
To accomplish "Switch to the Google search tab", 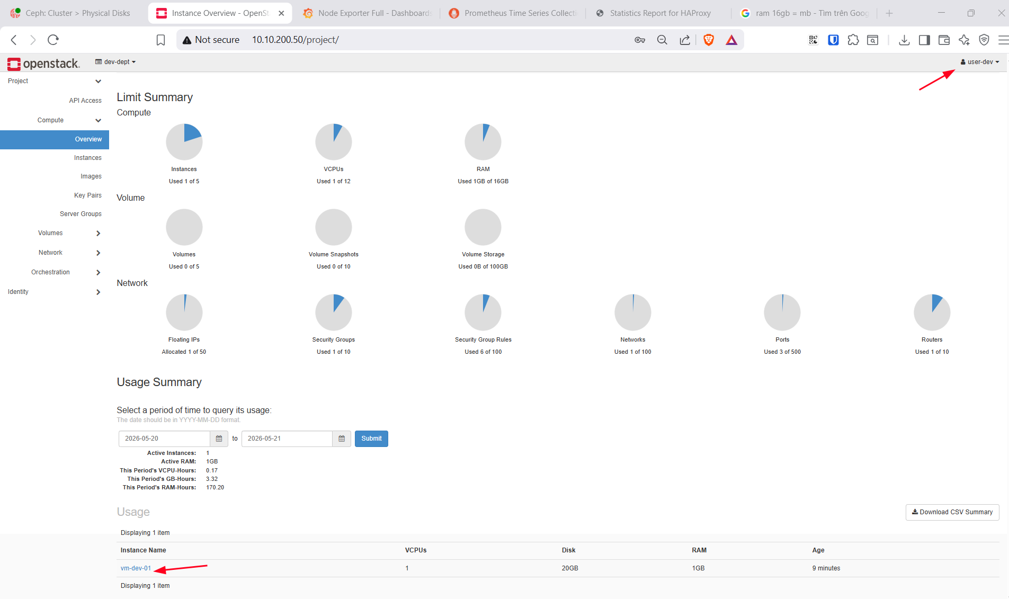I will (x=805, y=13).
